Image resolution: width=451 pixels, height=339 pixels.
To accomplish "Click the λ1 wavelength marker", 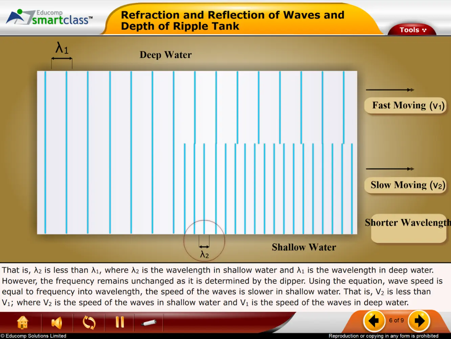I will [x=62, y=54].
